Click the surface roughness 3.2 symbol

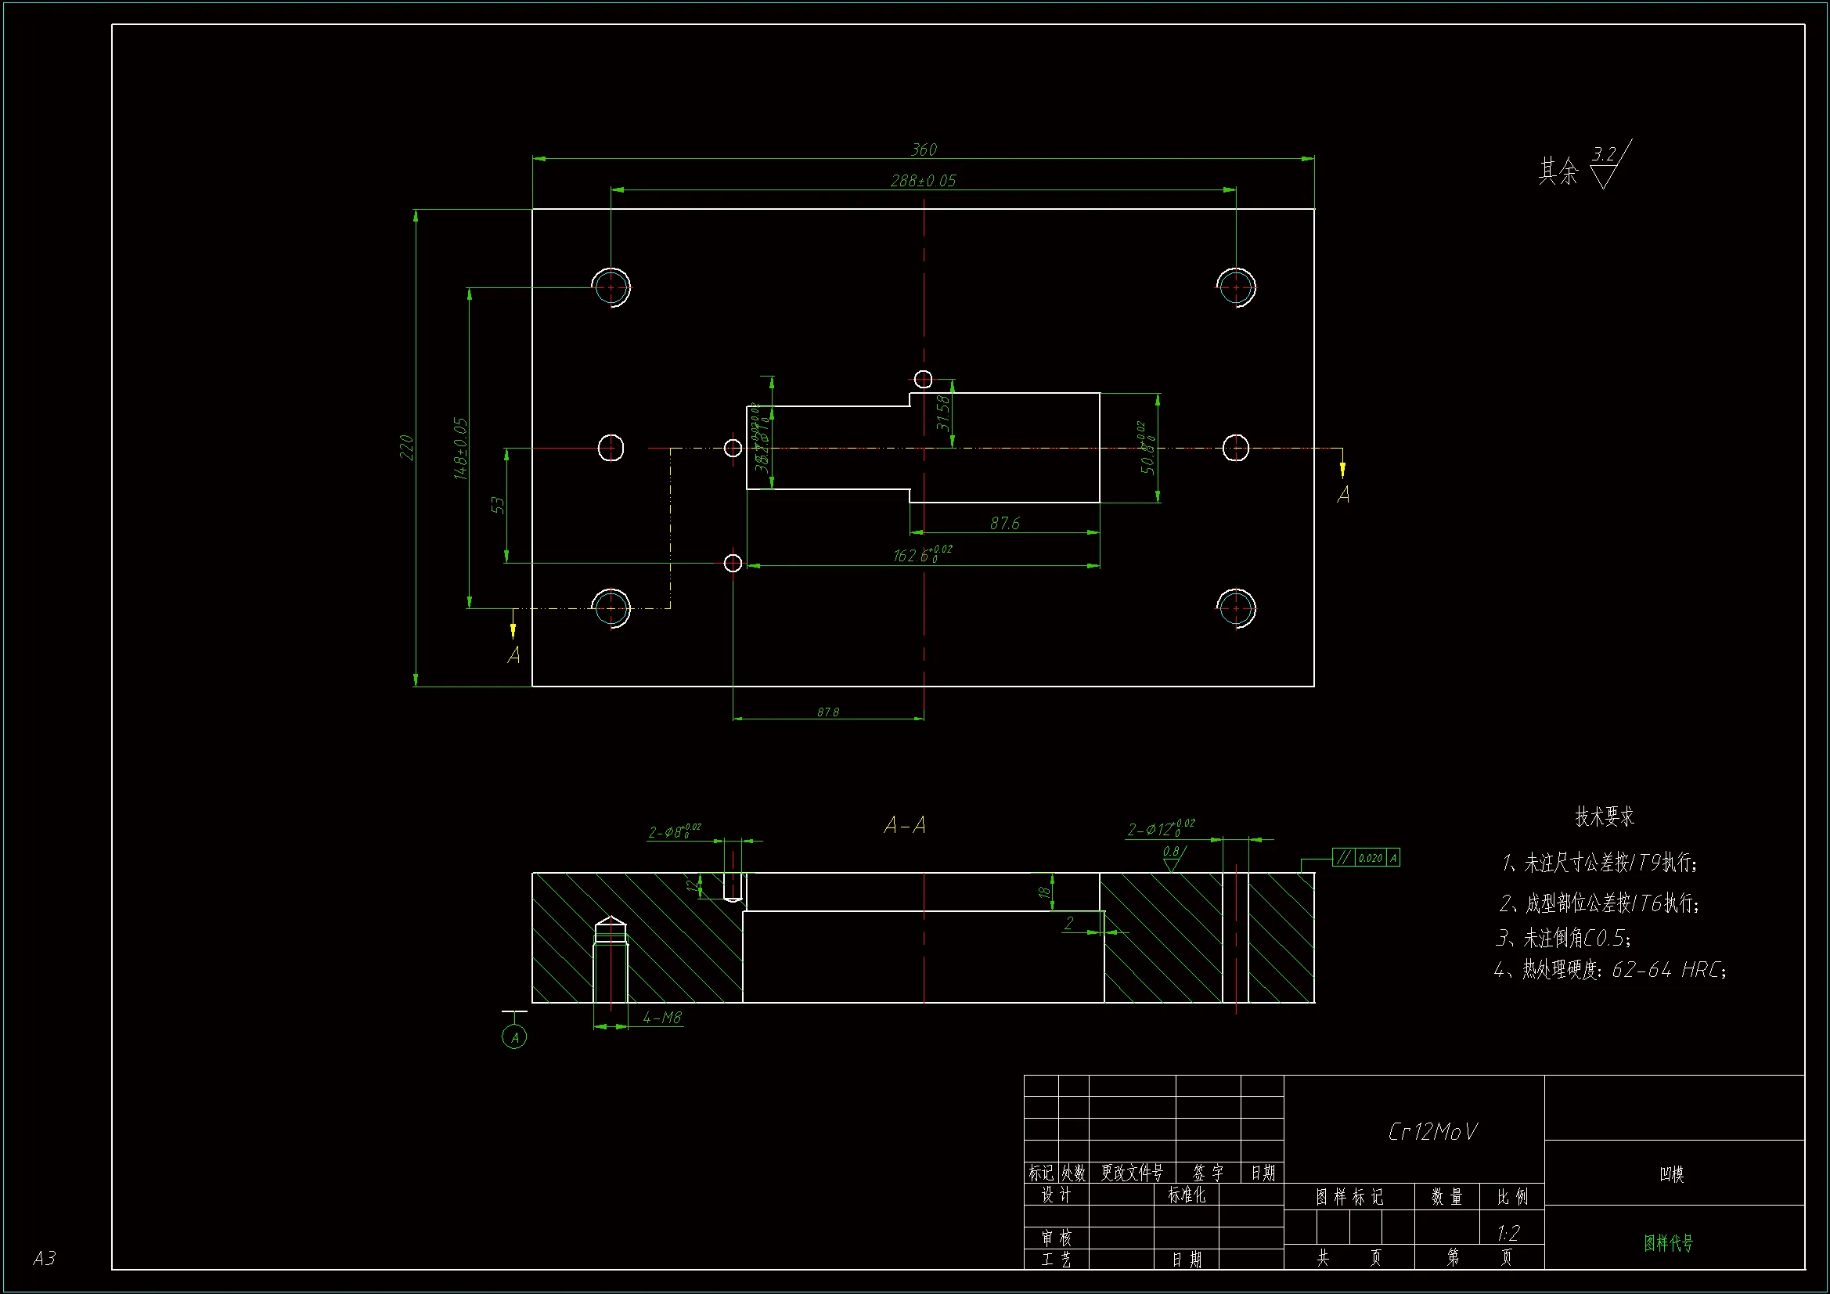coord(1606,166)
